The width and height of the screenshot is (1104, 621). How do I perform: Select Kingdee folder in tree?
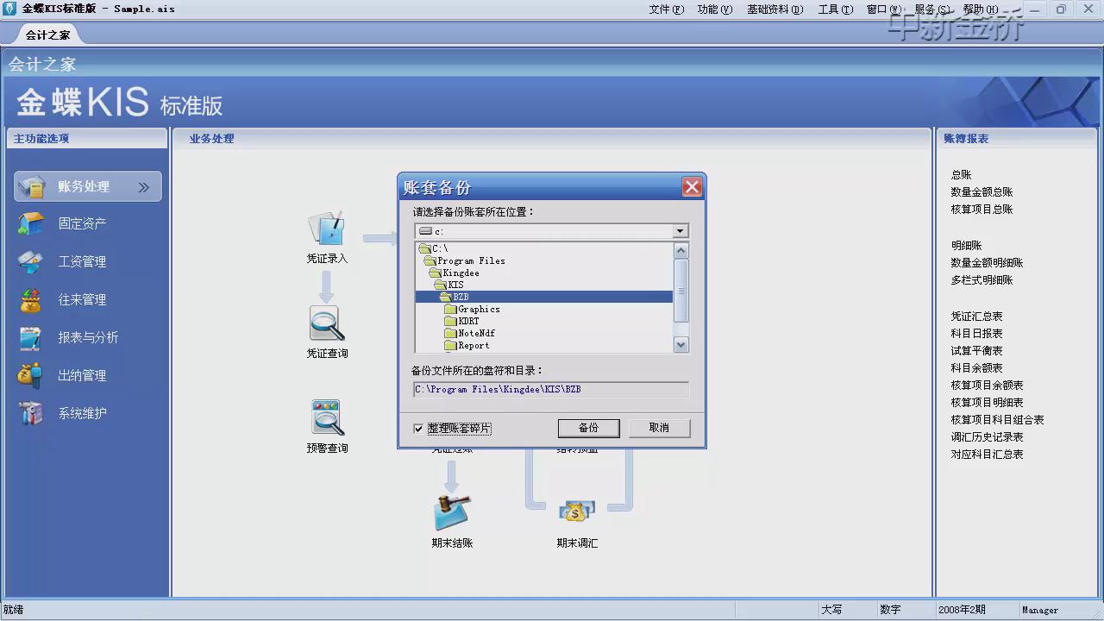[461, 273]
